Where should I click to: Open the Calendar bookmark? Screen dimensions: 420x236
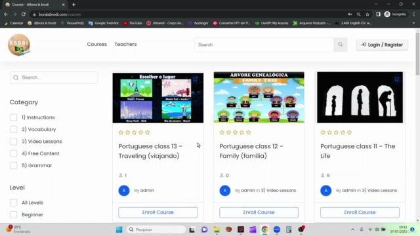(14, 23)
